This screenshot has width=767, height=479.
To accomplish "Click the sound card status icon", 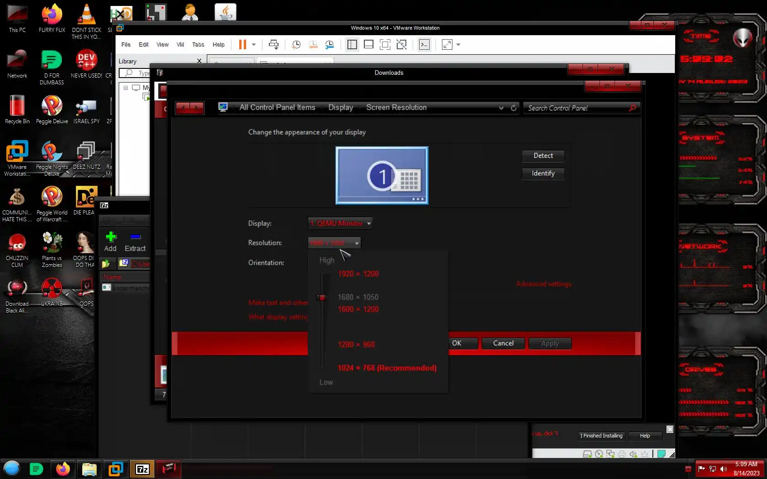I will [x=633, y=454].
